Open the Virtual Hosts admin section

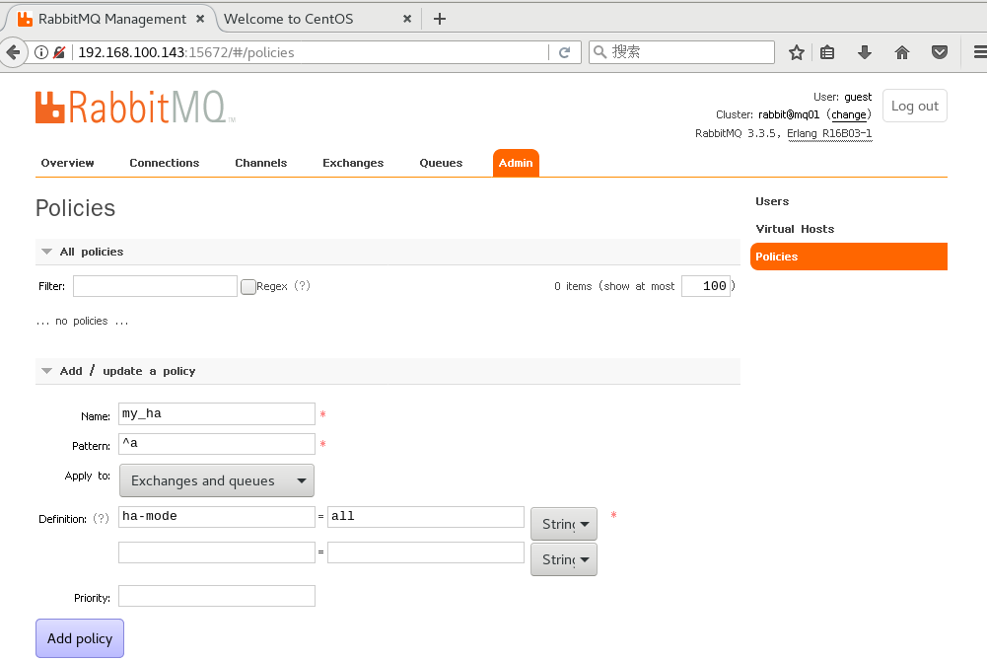pos(795,229)
